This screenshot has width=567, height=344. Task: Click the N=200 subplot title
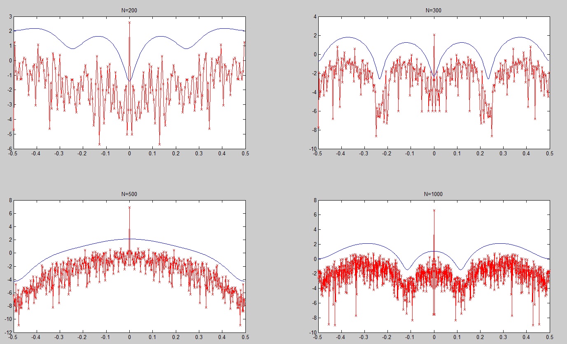[129, 10]
